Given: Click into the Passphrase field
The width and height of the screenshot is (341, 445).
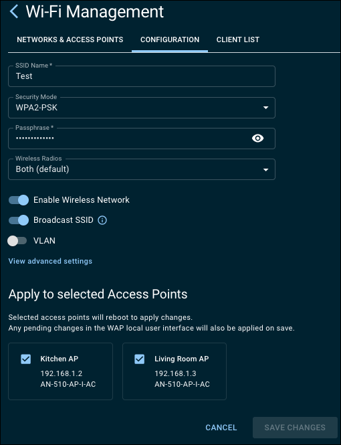Looking at the screenshot, I should point(130,139).
